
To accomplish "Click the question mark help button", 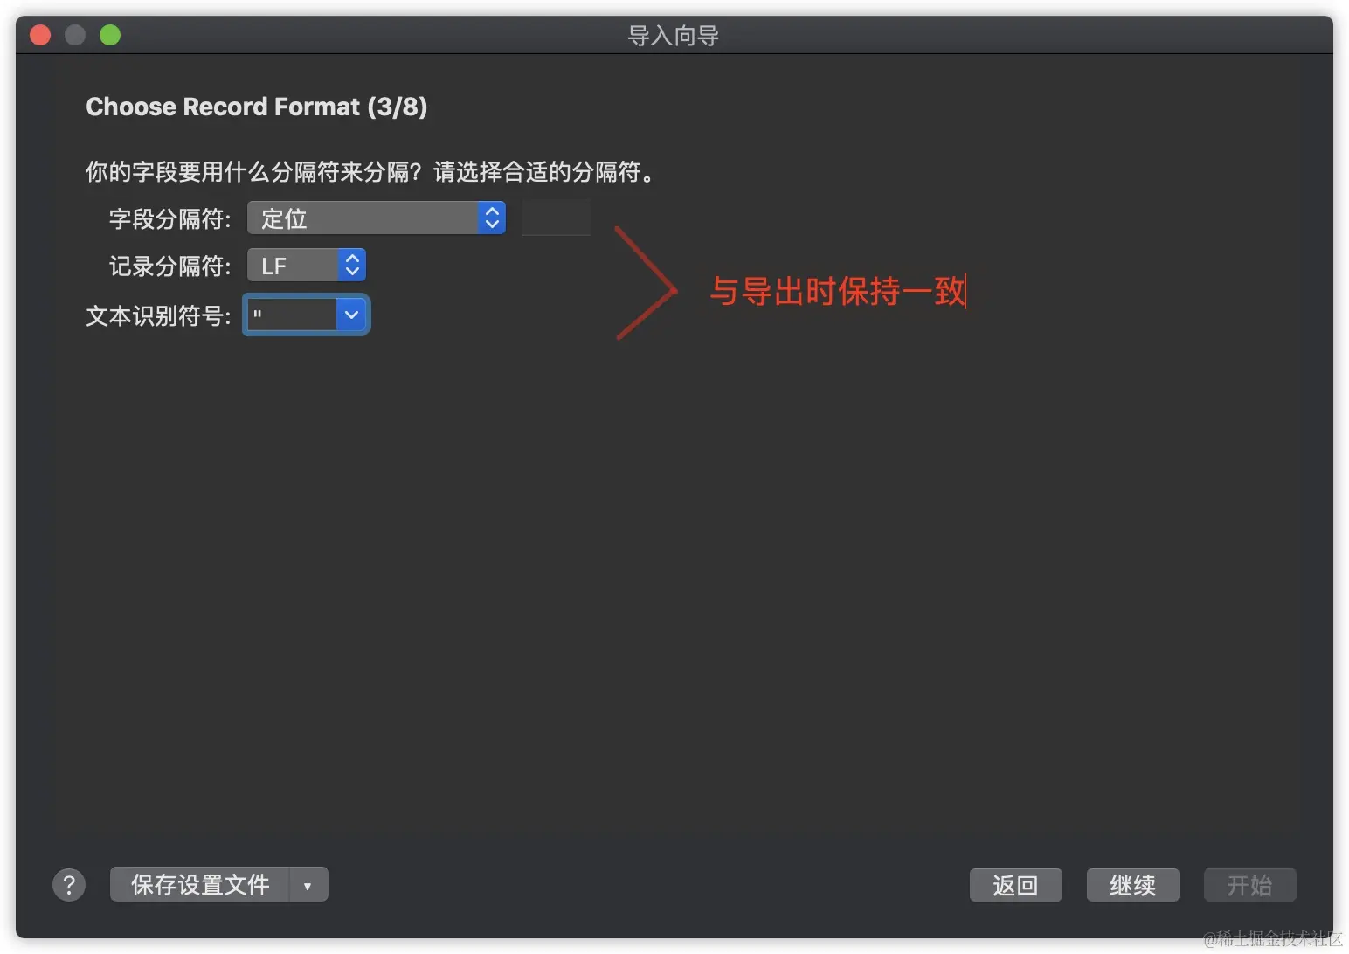I will click(69, 885).
